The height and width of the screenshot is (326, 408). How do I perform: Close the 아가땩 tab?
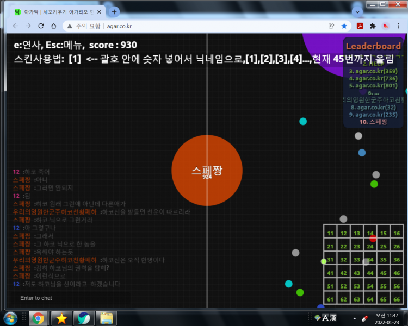(99, 12)
